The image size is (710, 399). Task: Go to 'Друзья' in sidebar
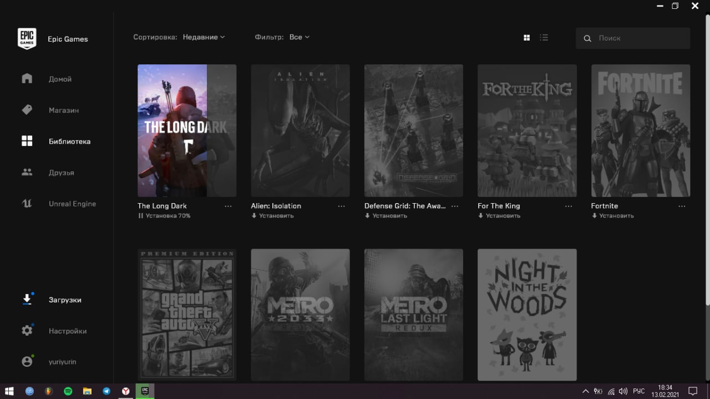pos(61,172)
